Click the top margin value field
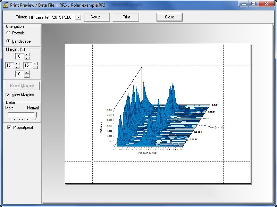 coord(19,56)
